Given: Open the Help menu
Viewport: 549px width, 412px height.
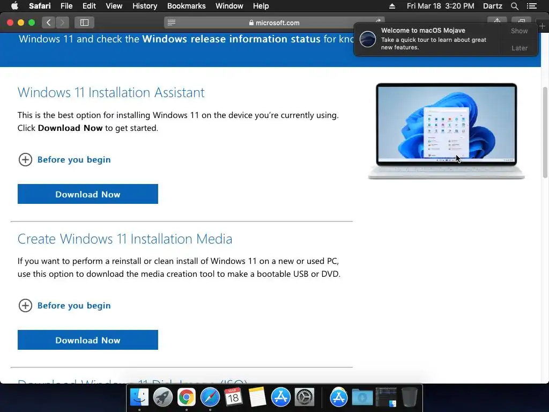Looking at the screenshot, I should tap(261, 6).
